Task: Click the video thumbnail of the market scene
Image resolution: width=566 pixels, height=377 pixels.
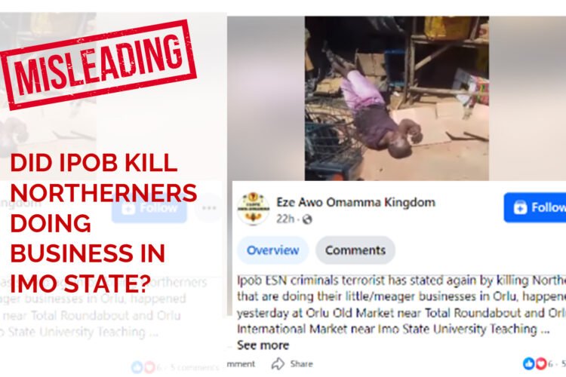Action: tap(397, 98)
